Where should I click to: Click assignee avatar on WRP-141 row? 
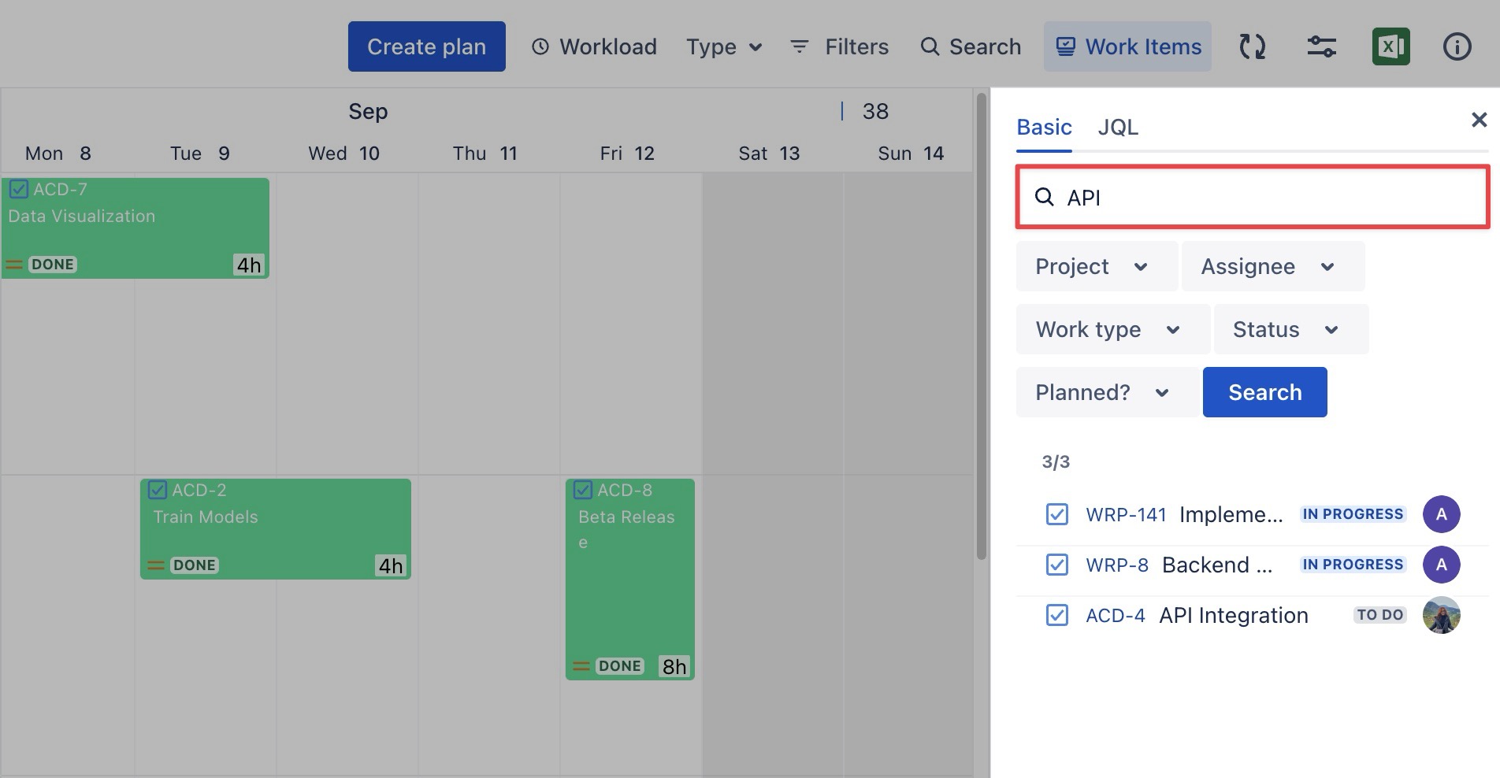(1441, 514)
